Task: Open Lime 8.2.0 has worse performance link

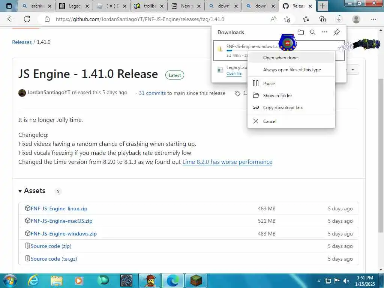Action: coord(227,162)
